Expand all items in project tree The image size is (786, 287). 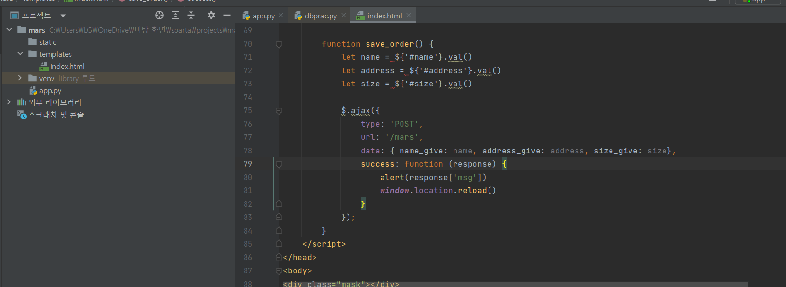175,15
